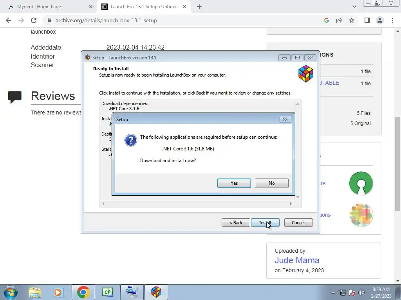The height and width of the screenshot is (300, 401).
Task: Click the UTABLE download link
Action: tap(330, 83)
